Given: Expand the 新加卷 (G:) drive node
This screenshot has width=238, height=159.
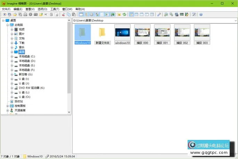Looking at the screenshot, I should (x=12, y=74).
